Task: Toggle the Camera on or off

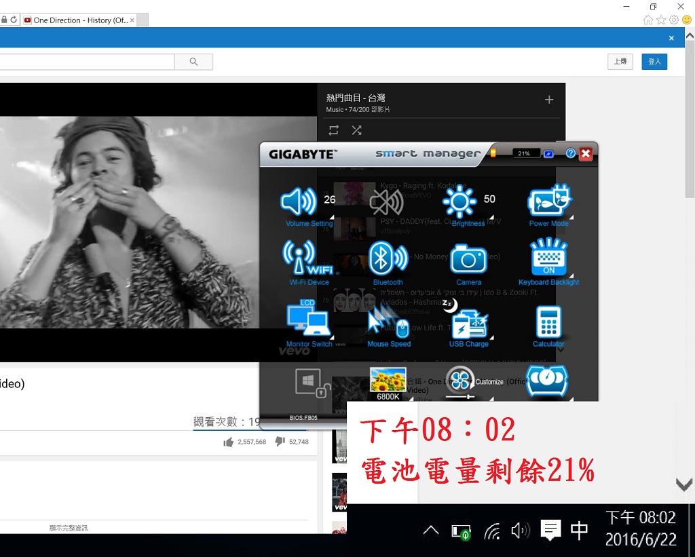Action: pyautogui.click(x=468, y=258)
